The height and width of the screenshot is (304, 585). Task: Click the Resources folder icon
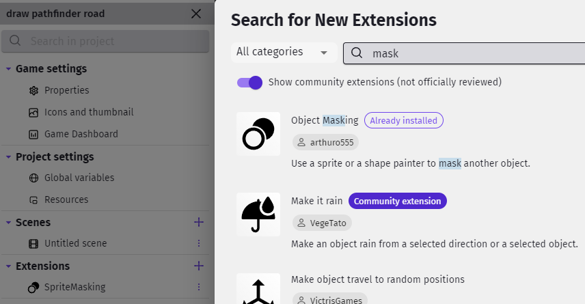coord(33,200)
